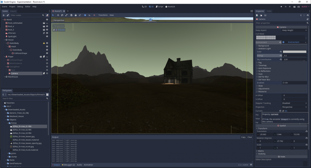Uncheck the Preview checkbox in viewport
The width and height of the screenshot is (311, 168).
click(x=54, y=30)
